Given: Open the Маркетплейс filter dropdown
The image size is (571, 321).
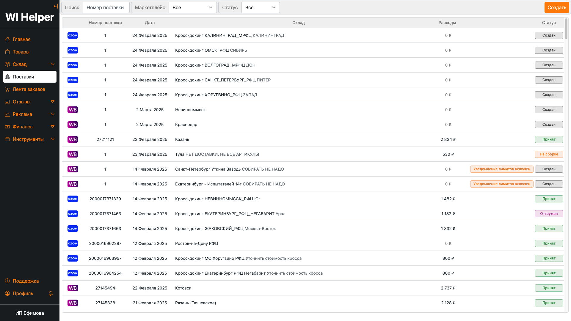Looking at the screenshot, I should coord(192,7).
